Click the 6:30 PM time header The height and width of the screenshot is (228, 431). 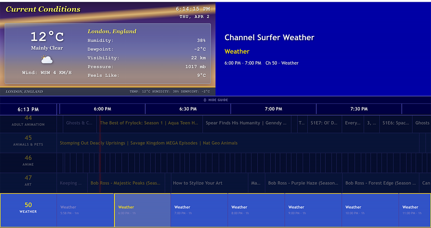[188, 109]
